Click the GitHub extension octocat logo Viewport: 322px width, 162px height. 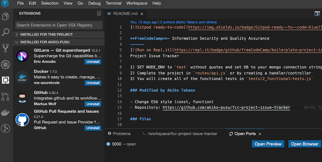tap(22, 98)
